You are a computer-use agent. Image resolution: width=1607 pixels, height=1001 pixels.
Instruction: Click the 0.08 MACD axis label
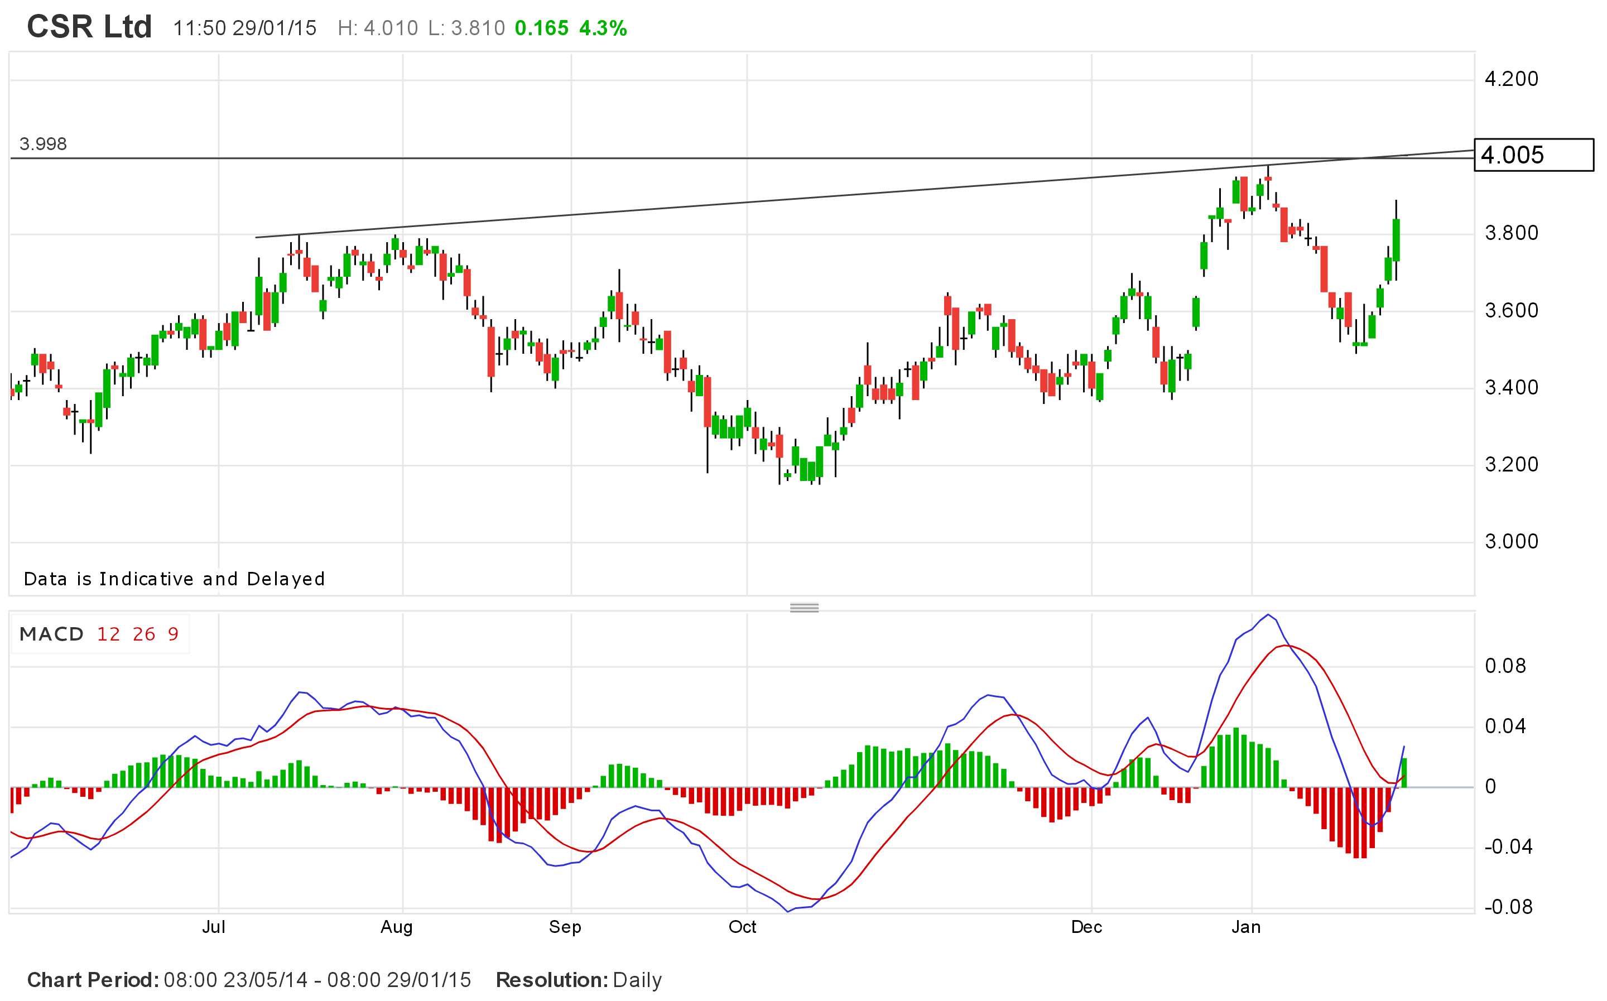[x=1505, y=666]
